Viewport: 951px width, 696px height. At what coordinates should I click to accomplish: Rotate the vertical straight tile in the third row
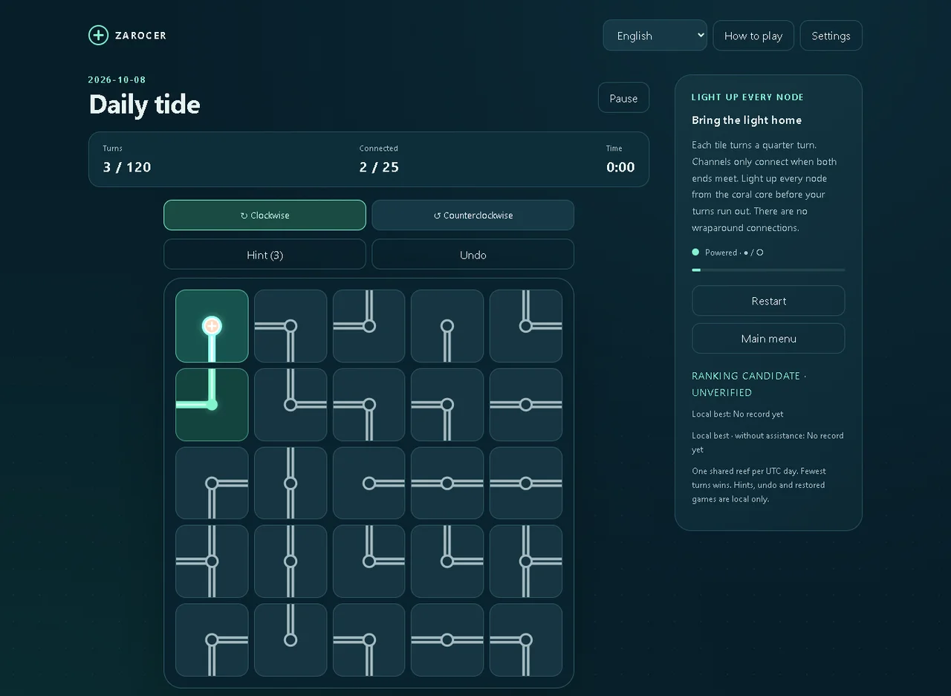[x=291, y=484]
